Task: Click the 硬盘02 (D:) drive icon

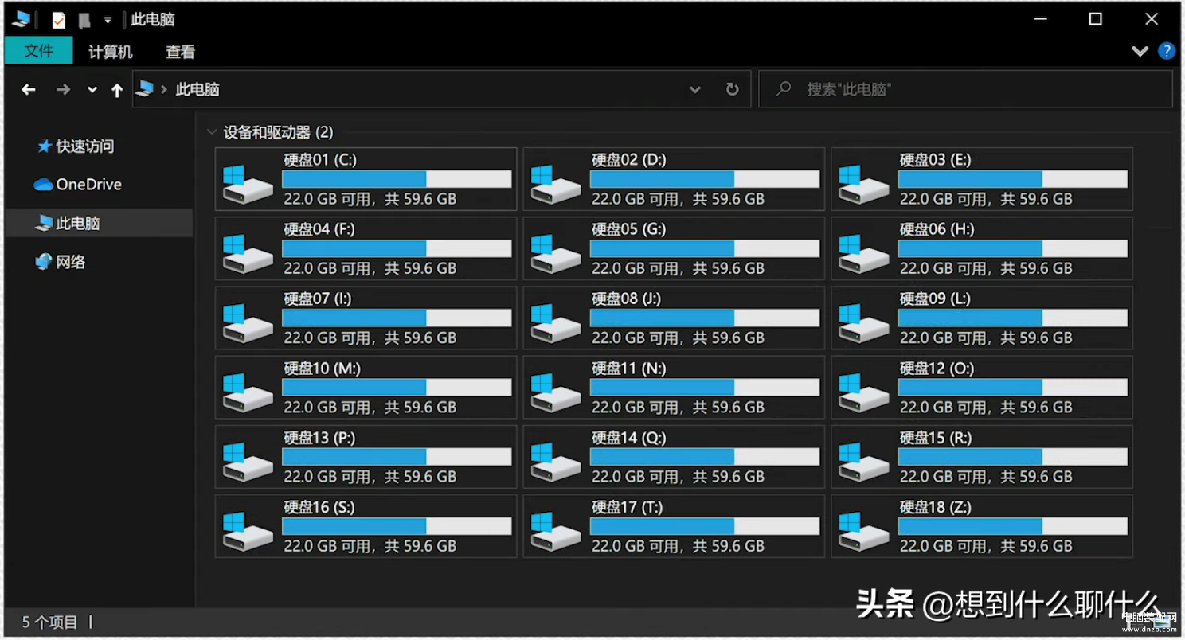Action: point(556,184)
